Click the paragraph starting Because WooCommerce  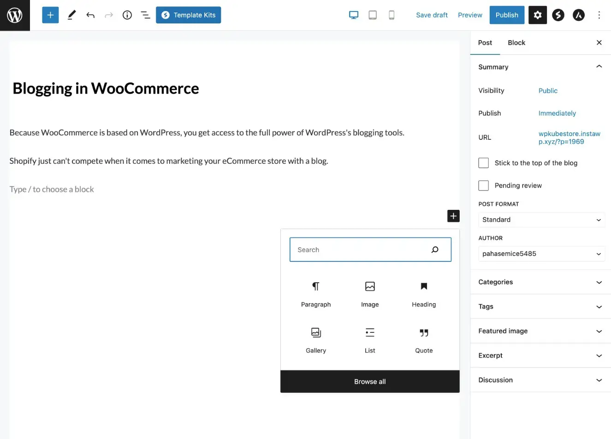point(207,133)
